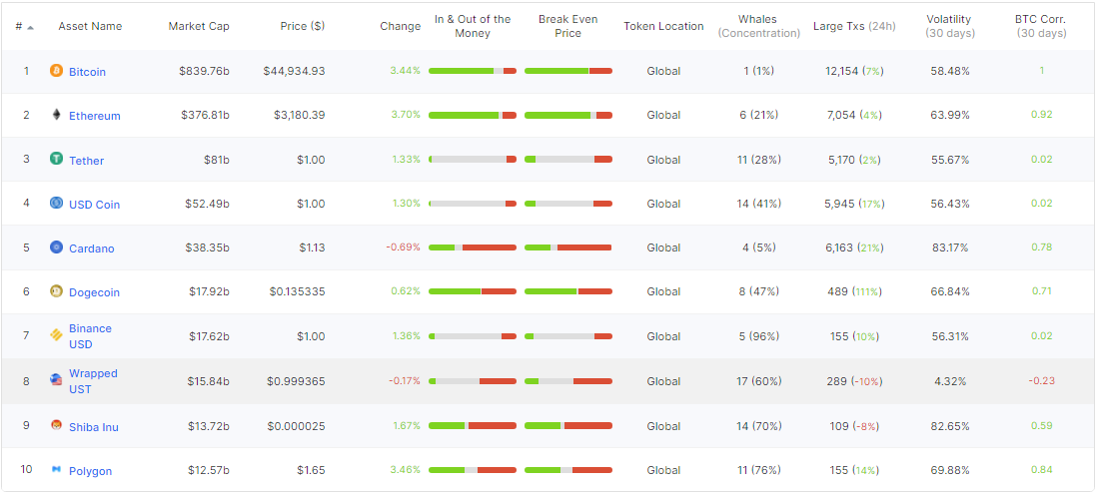Click the Dogecoin coin icon

pos(57,291)
